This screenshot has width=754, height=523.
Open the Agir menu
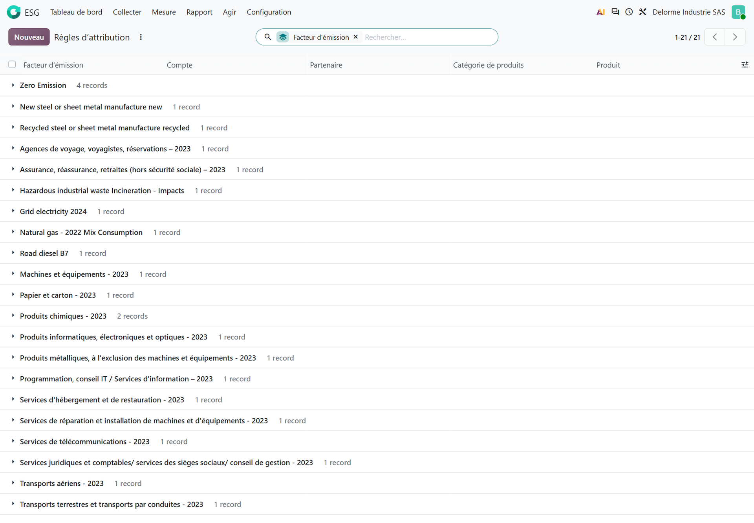pos(229,12)
